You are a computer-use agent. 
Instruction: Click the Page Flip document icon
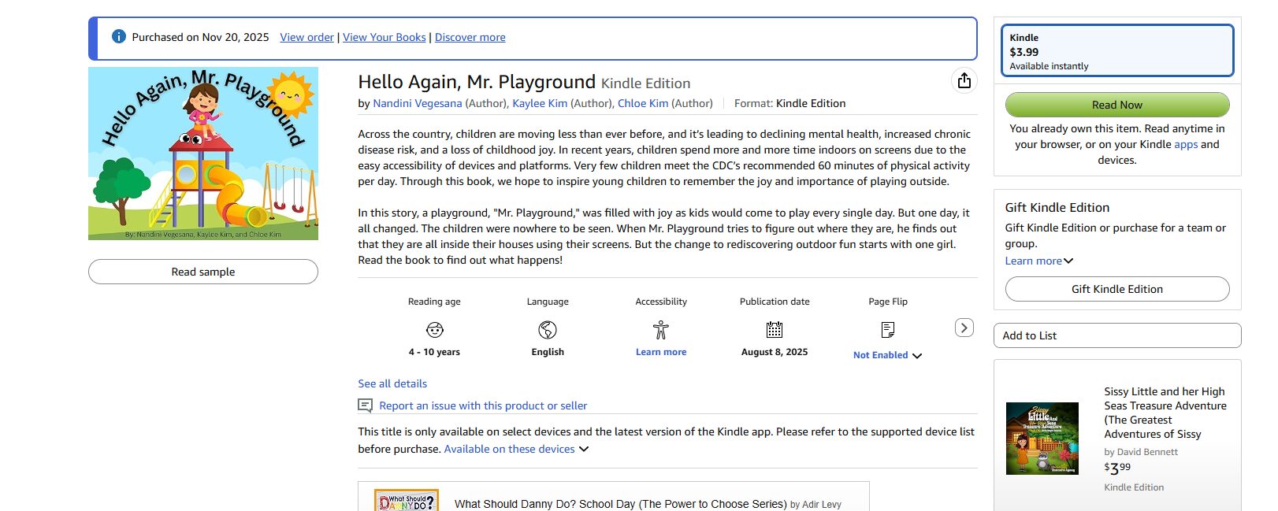(x=888, y=329)
